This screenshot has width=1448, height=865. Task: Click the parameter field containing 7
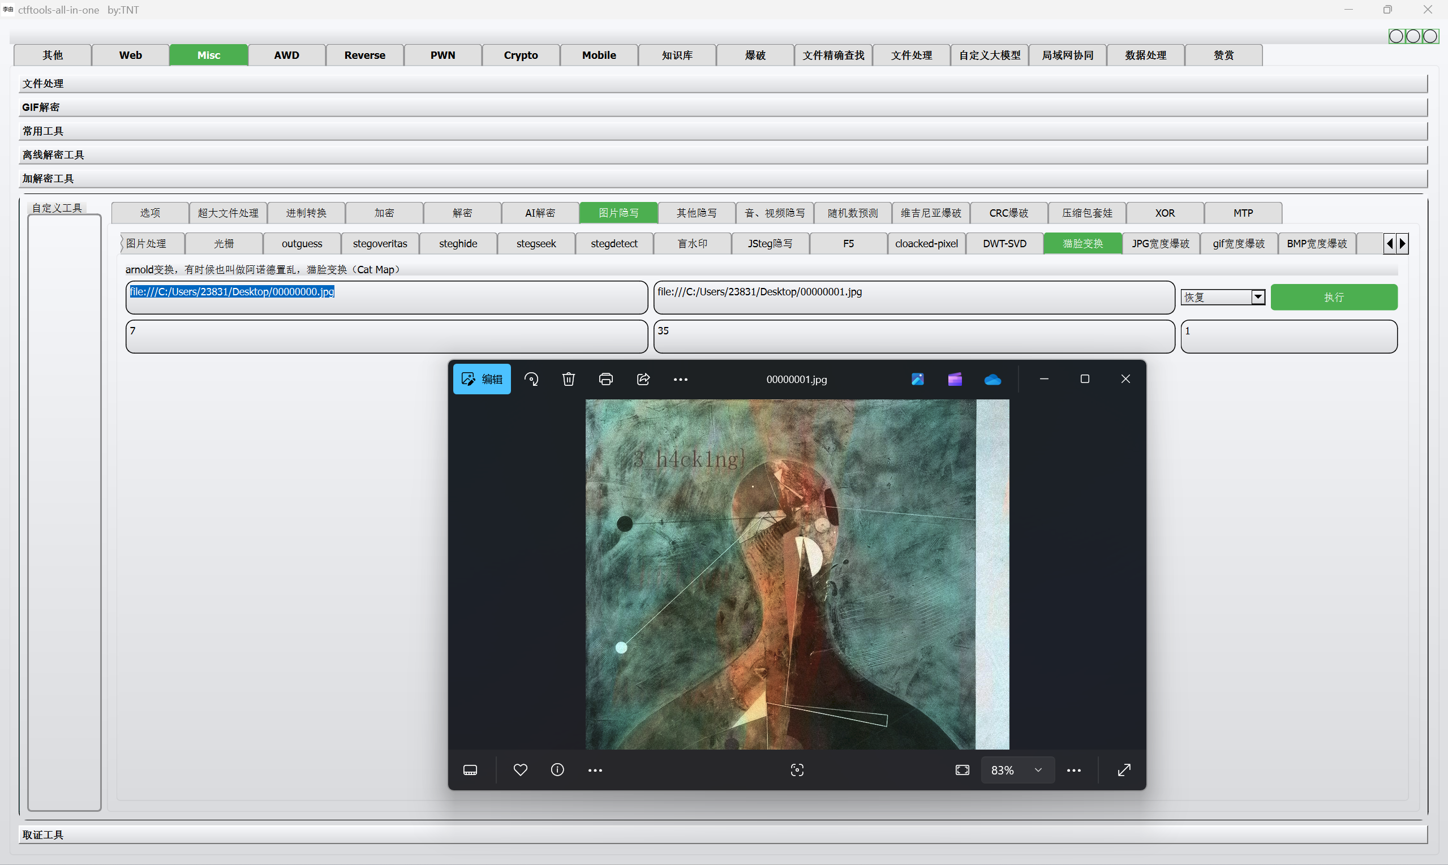(x=387, y=337)
